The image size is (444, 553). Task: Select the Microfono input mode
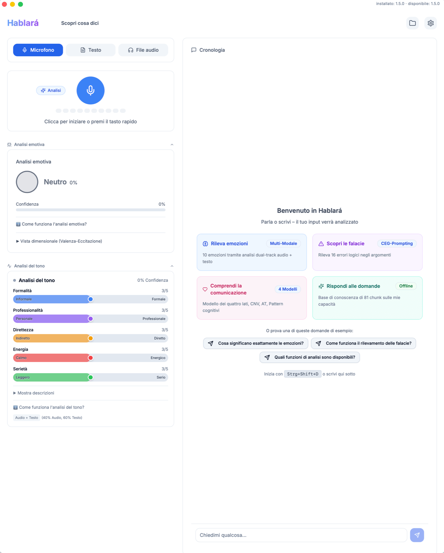pyautogui.click(x=38, y=50)
